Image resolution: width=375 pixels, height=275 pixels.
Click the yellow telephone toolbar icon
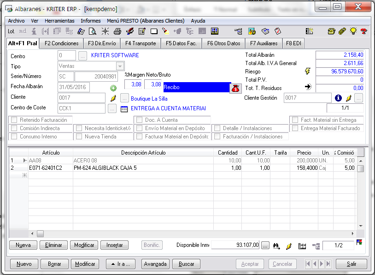tap(331, 31)
